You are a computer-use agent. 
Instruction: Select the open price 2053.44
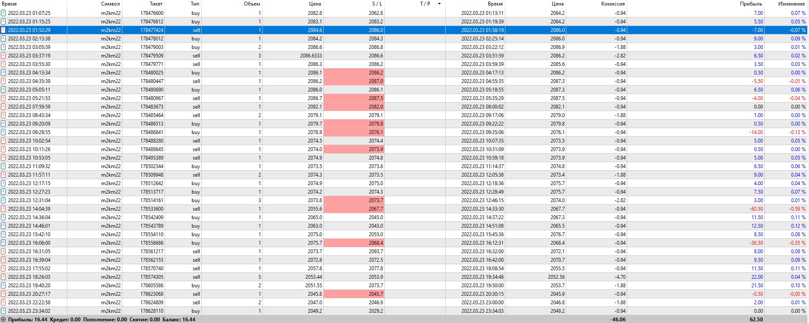pos(313,277)
